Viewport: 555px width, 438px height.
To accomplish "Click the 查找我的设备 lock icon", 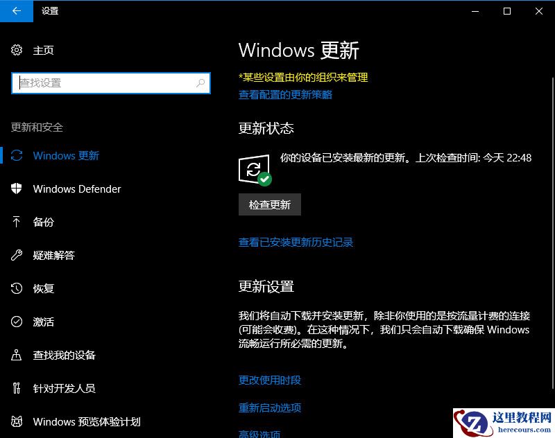I will (17, 356).
